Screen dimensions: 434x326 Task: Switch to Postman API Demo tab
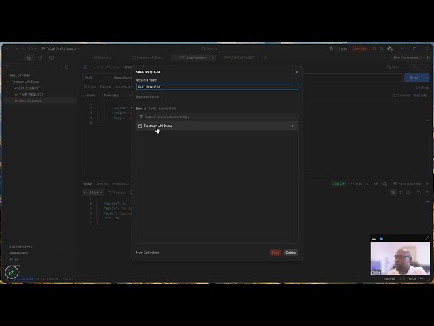[148, 58]
